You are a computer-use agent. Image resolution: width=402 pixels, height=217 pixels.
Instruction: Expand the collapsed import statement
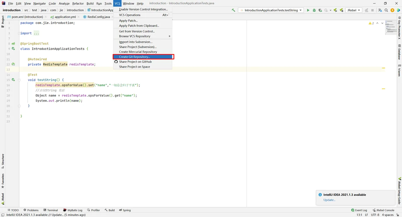click(x=19, y=33)
